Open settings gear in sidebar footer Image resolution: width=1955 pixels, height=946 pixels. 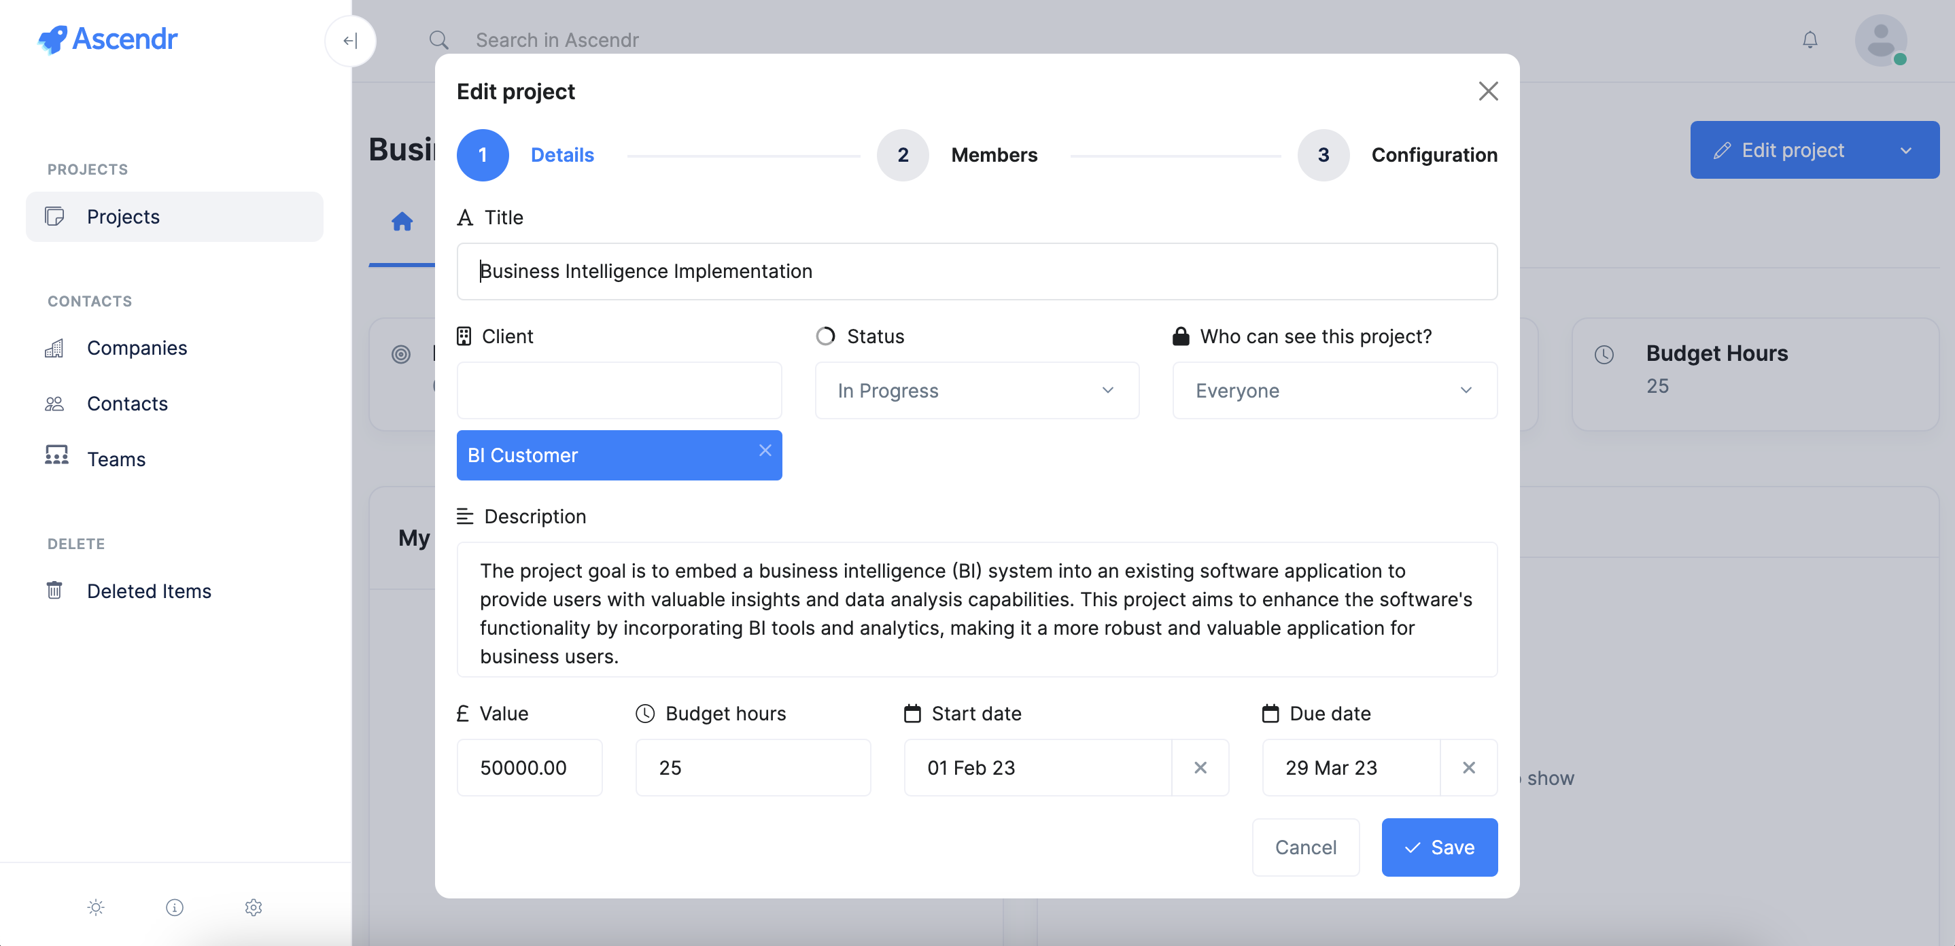(x=254, y=907)
